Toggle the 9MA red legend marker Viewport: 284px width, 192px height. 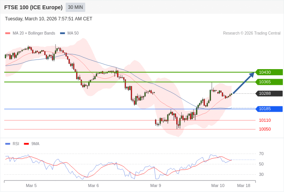(x=26, y=144)
